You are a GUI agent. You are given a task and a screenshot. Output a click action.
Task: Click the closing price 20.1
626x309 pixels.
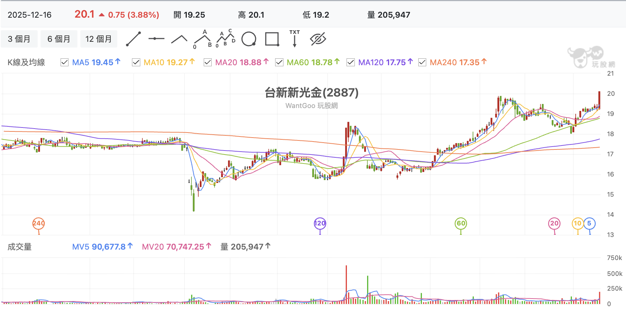[x=84, y=14]
